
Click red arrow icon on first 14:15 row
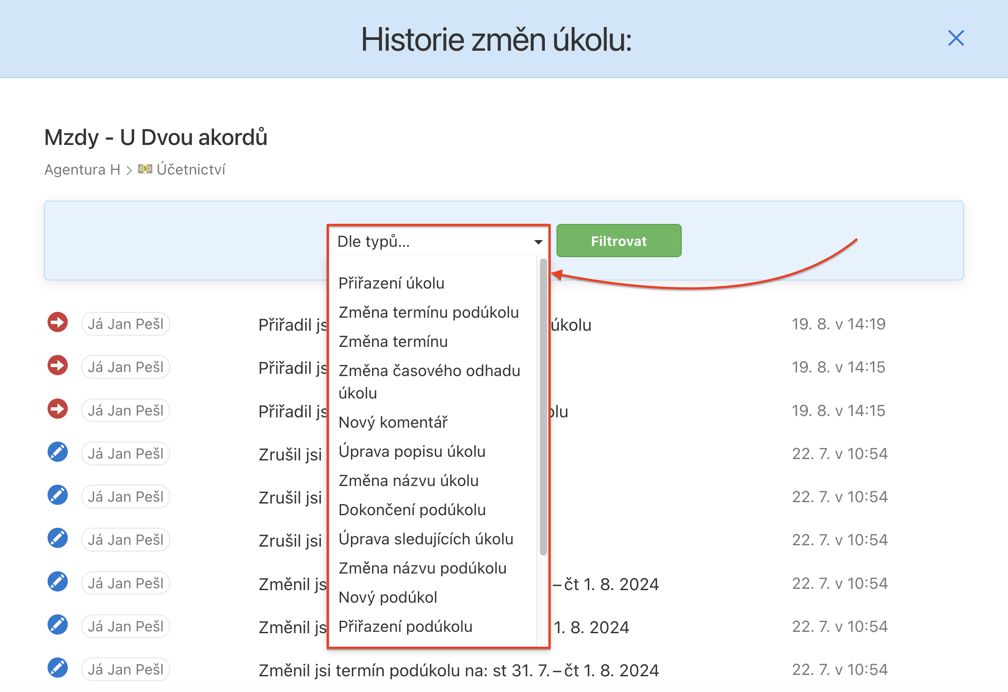(x=57, y=365)
